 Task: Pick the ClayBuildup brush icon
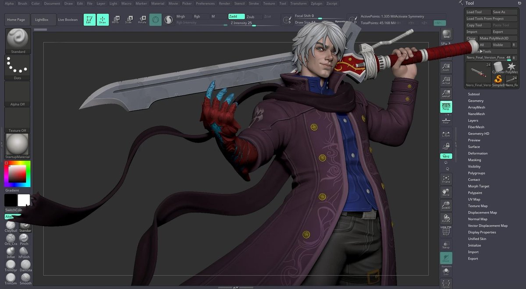click(x=11, y=226)
